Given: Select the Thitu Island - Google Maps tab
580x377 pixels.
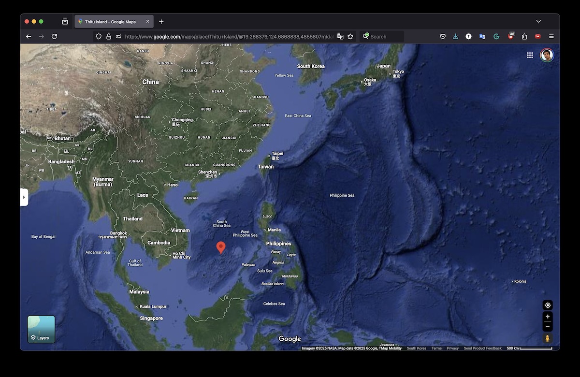Looking at the screenshot, I should (114, 22).
